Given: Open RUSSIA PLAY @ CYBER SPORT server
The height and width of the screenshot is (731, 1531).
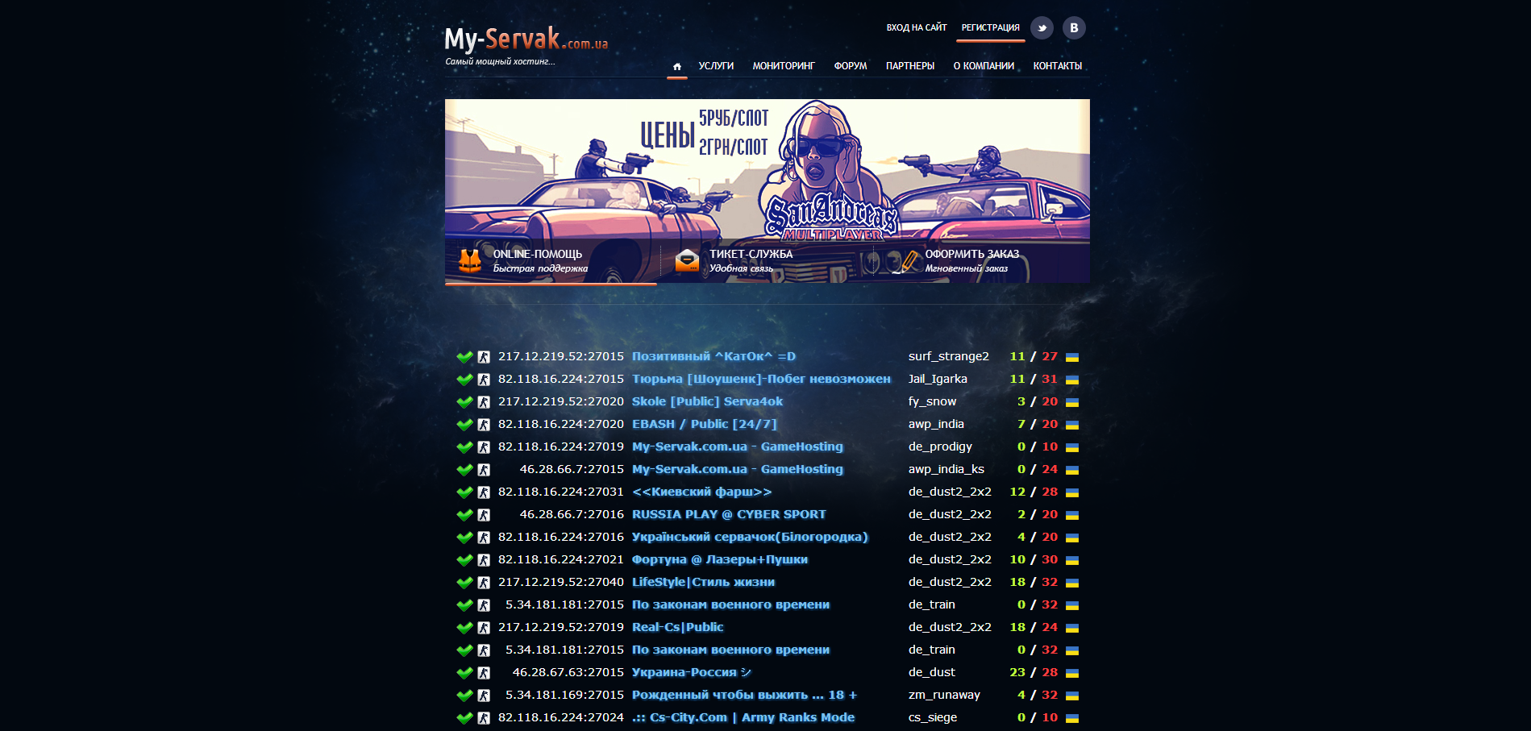Looking at the screenshot, I should tap(729, 514).
